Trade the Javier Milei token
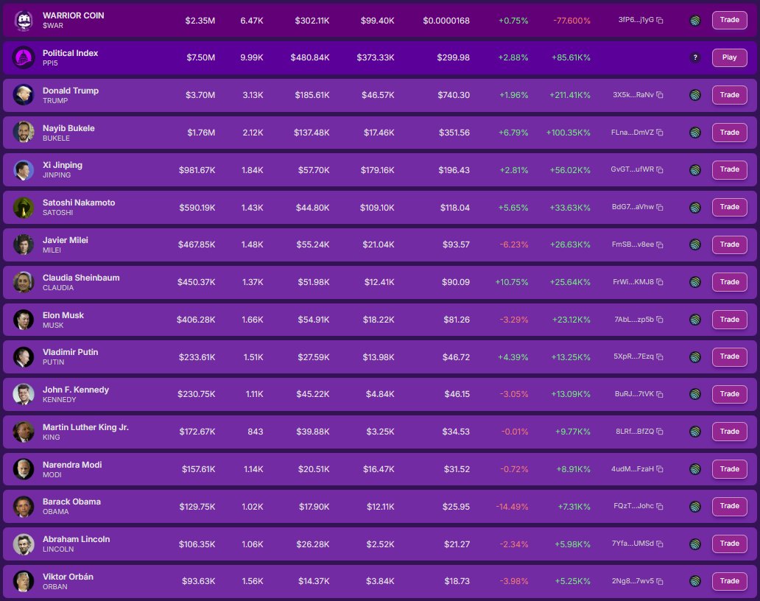 [x=730, y=245]
